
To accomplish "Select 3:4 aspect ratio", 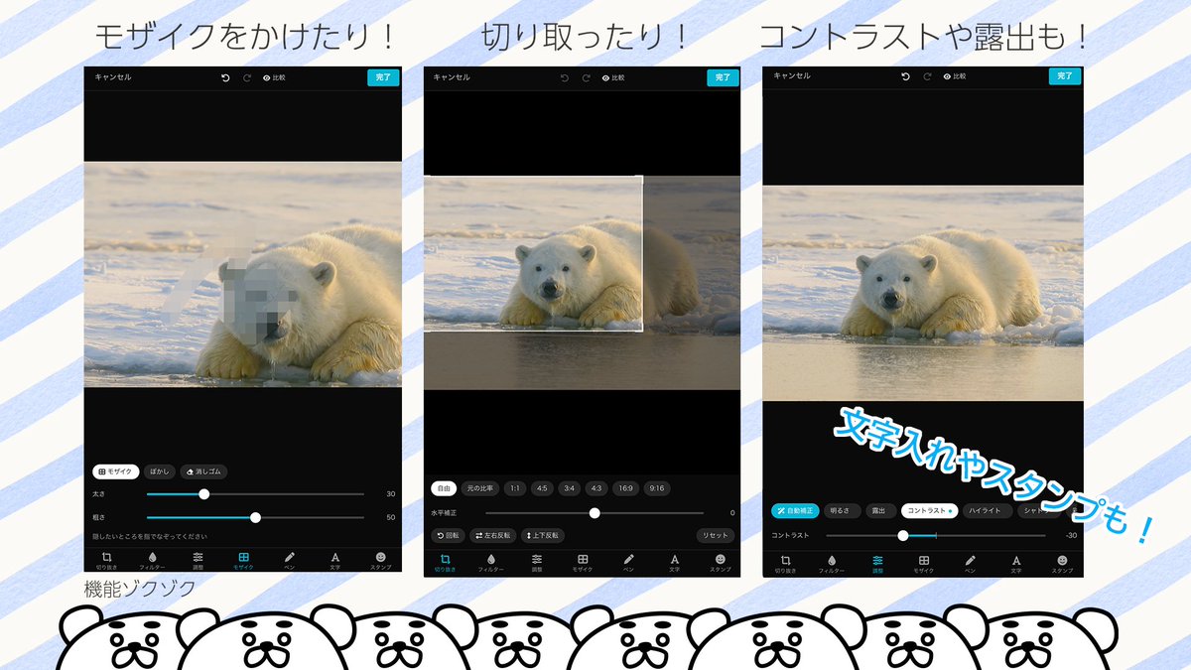I will 569,488.
